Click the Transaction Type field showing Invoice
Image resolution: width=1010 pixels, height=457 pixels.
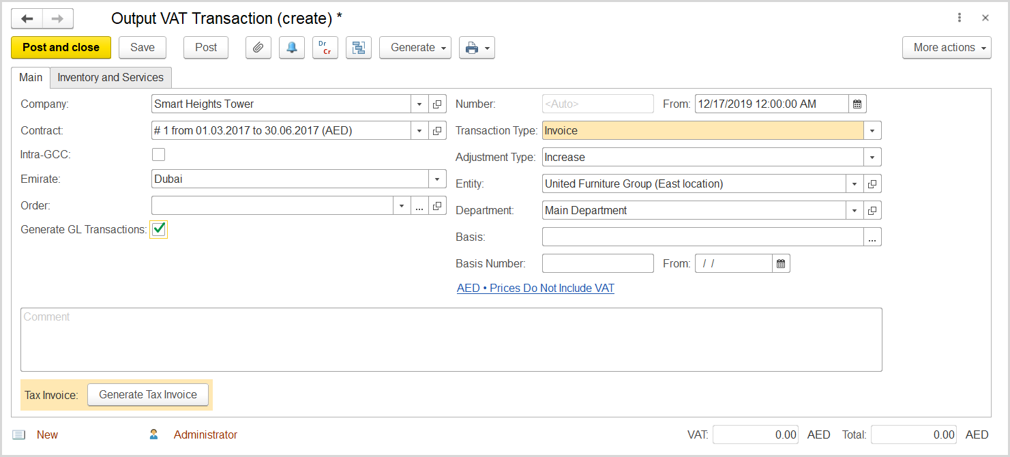703,131
